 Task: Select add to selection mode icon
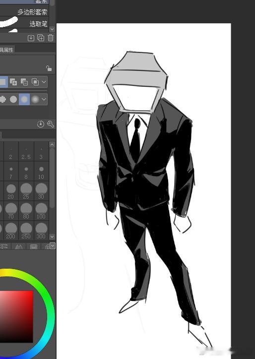tap(13, 82)
